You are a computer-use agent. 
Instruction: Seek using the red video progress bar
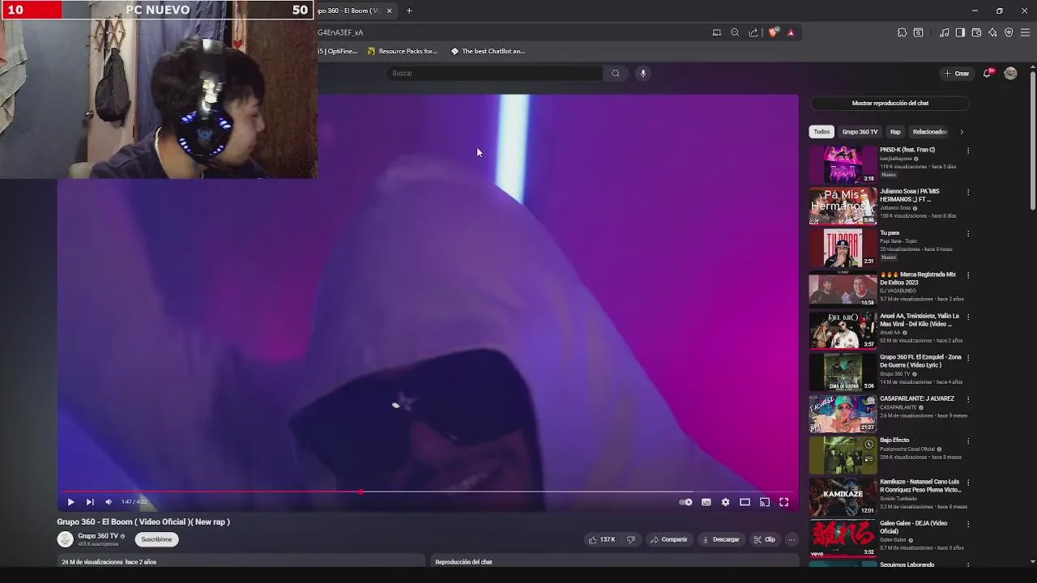(x=427, y=492)
